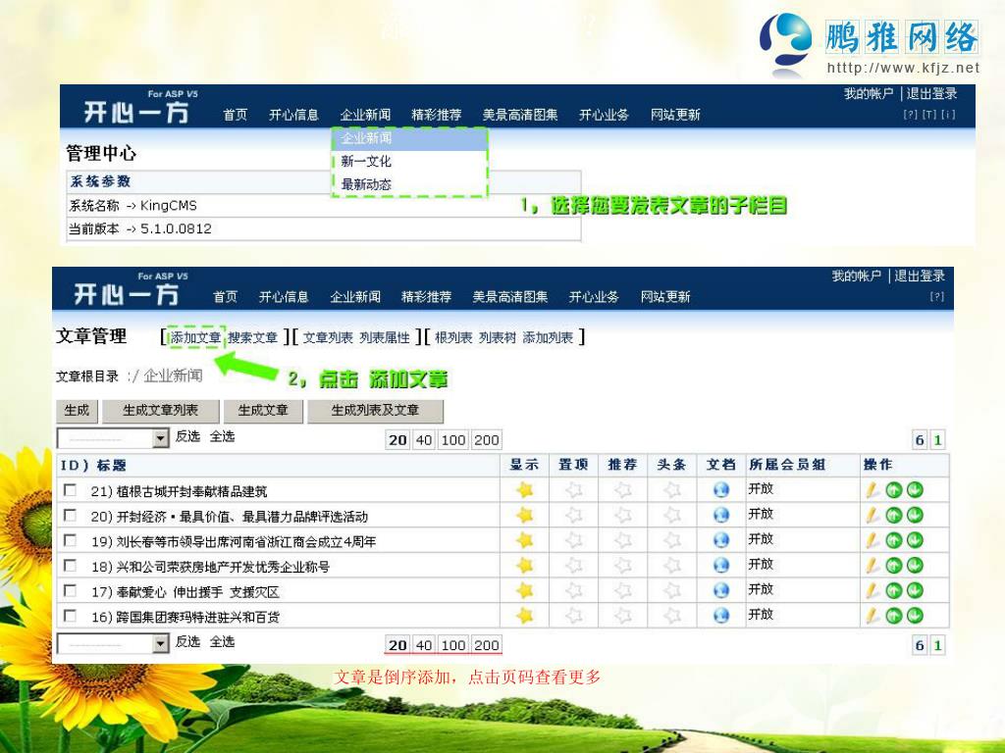This screenshot has height=753, width=1005.
Task: Check the box for article 18 兴和公司
Action: pos(70,565)
